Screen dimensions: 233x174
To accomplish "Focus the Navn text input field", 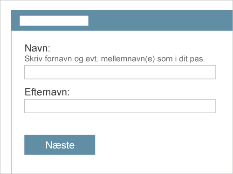I will [120, 72].
